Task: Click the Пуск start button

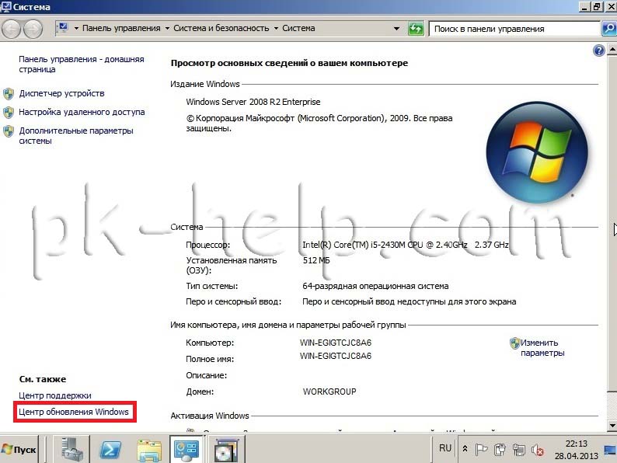Action: coord(19,449)
